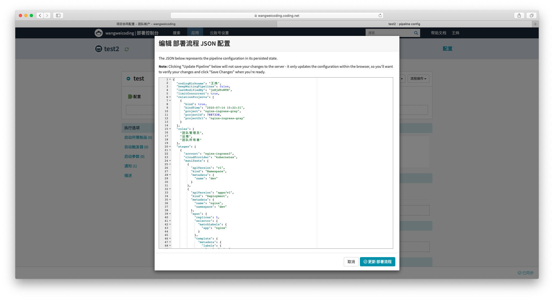
Task: Add a new Safari tab
Action: (x=535, y=24)
